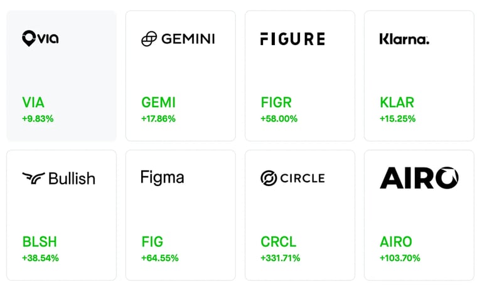
Task: Open the BLSH ticker symbol
Action: pos(40,242)
